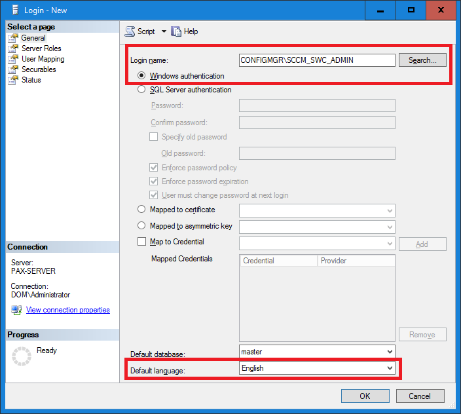Click the connection properties icon
This screenshot has height=414, width=461.
16,310
